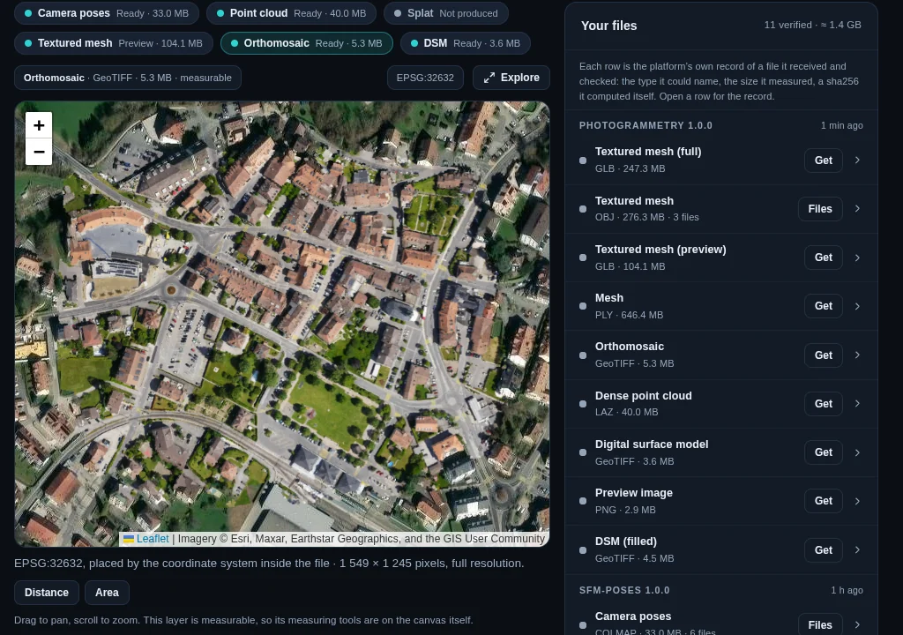
Task: Get the DSM (filled) GeoTIFF file
Action: point(823,549)
